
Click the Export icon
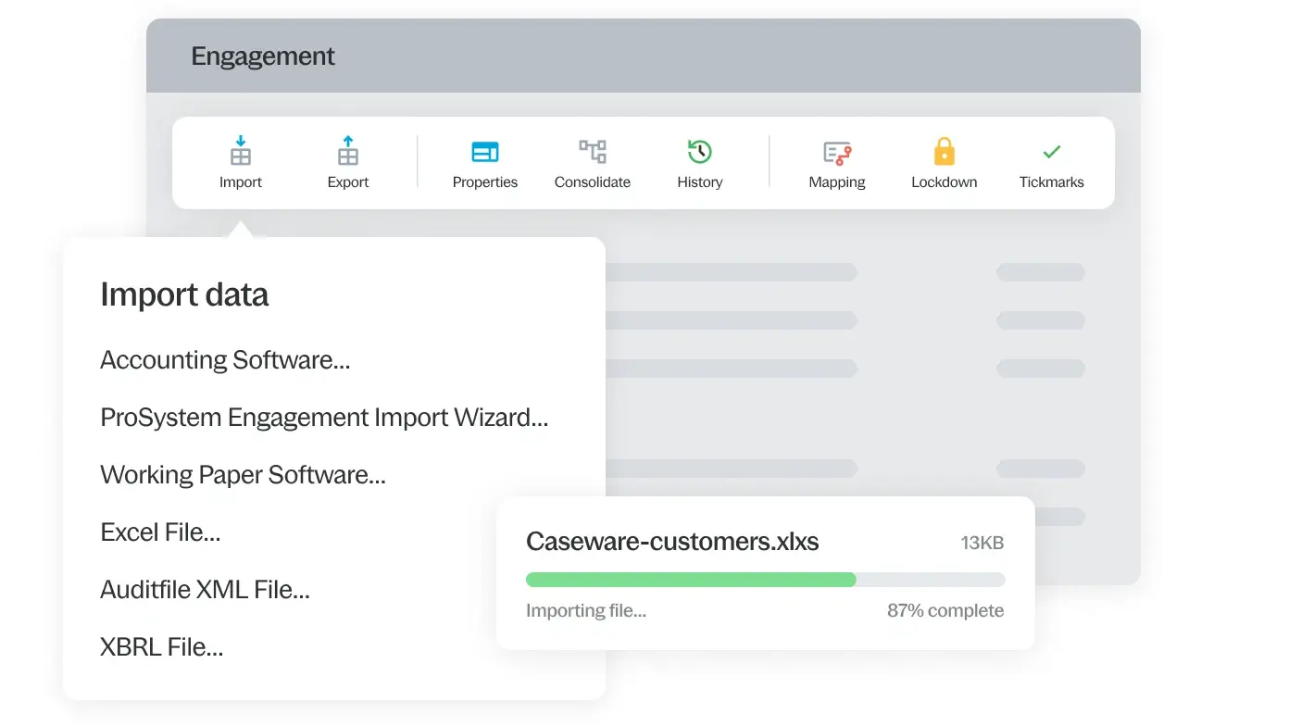348,152
